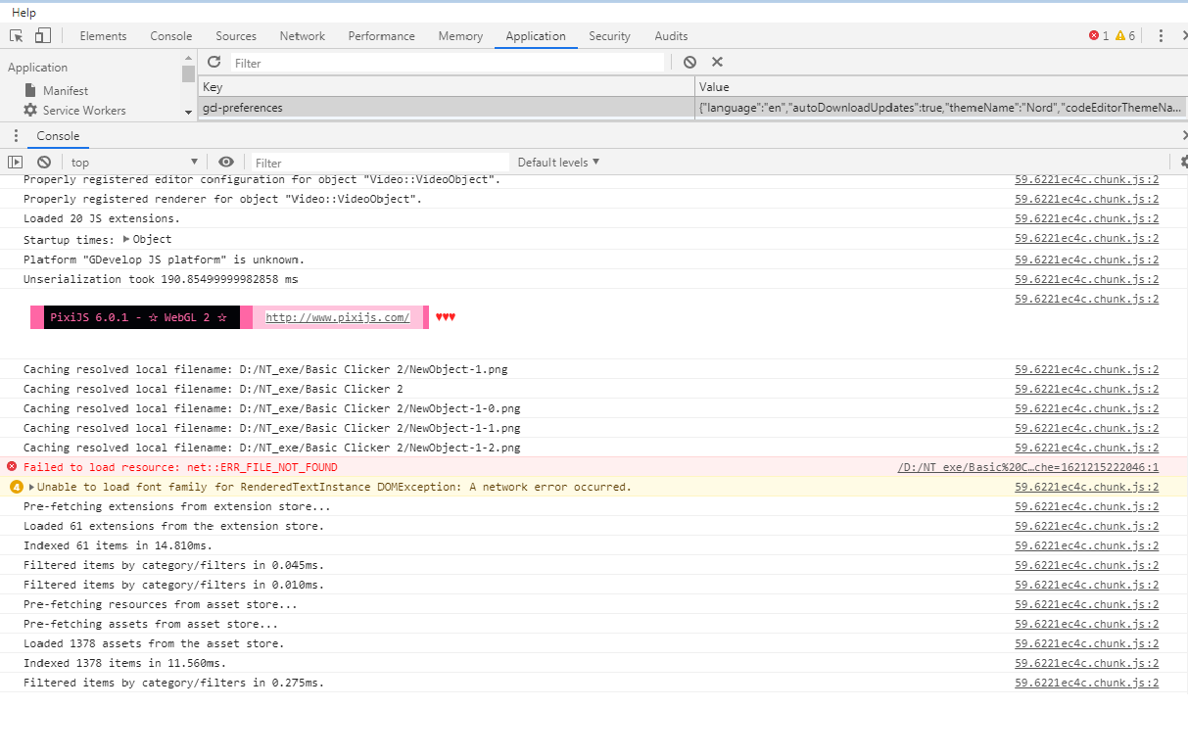The height and width of the screenshot is (756, 1188).
Task: Switch to the Performance tab
Action: coord(382,36)
